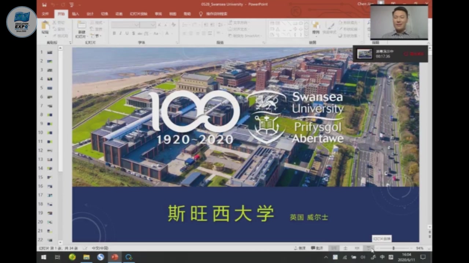The width and height of the screenshot is (469, 263).
Task: Decrease font size with the small A icon
Action: [x=166, y=24]
